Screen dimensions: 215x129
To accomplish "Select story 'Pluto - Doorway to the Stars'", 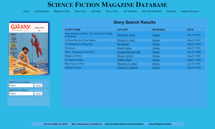I will pos(91,52).
